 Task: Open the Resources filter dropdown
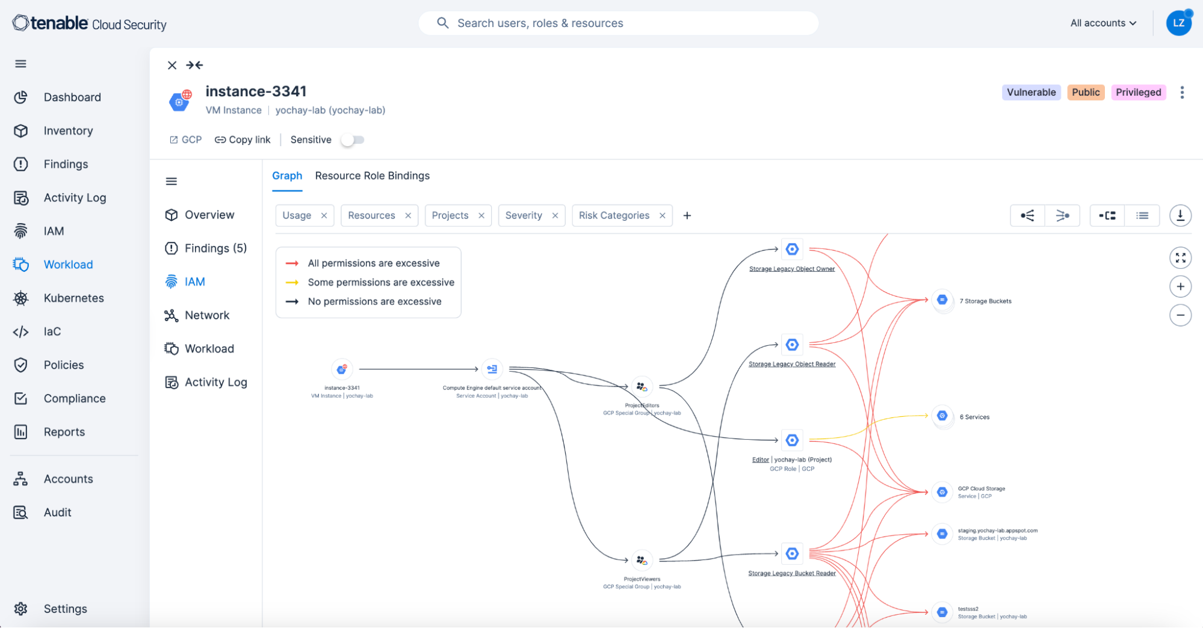click(x=371, y=215)
